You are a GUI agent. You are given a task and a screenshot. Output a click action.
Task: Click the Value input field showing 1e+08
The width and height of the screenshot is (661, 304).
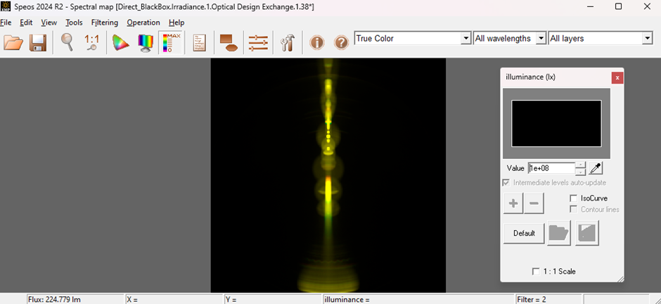click(551, 168)
